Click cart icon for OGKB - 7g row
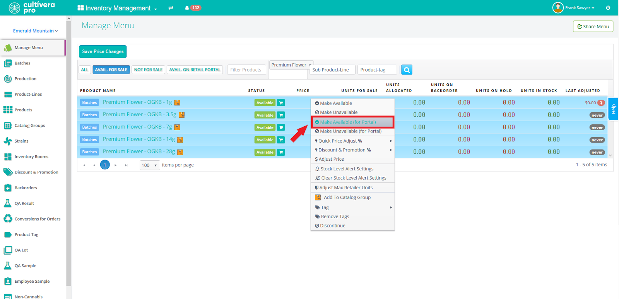The image size is (619, 299). [x=281, y=127]
